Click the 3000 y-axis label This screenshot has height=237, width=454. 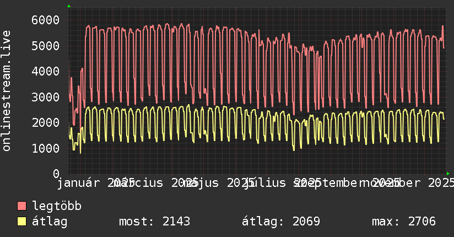[x=46, y=97]
